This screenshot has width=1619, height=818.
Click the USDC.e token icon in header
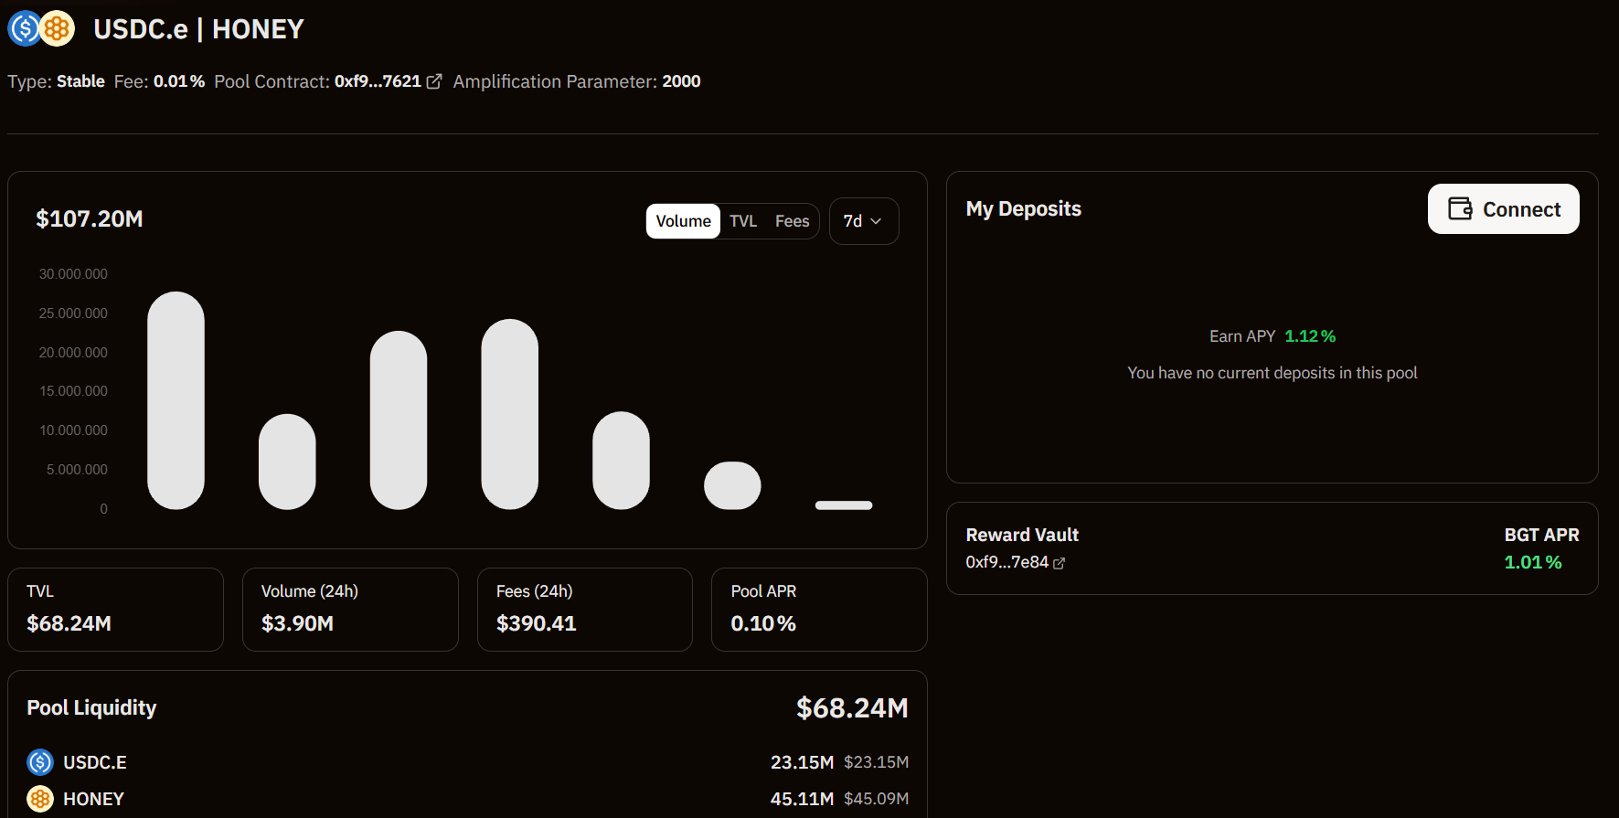[x=25, y=29]
